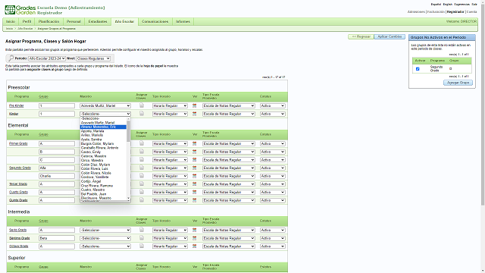The height and width of the screenshot is (273, 485).
Task: Switch language with the English link
Action: (x=448, y=5)
